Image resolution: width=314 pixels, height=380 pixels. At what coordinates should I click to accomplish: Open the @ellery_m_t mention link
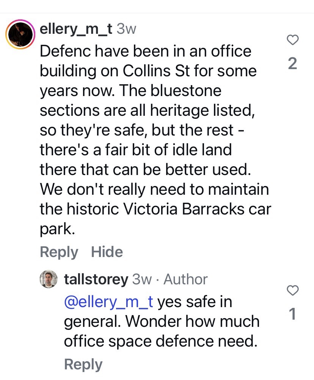(109, 302)
